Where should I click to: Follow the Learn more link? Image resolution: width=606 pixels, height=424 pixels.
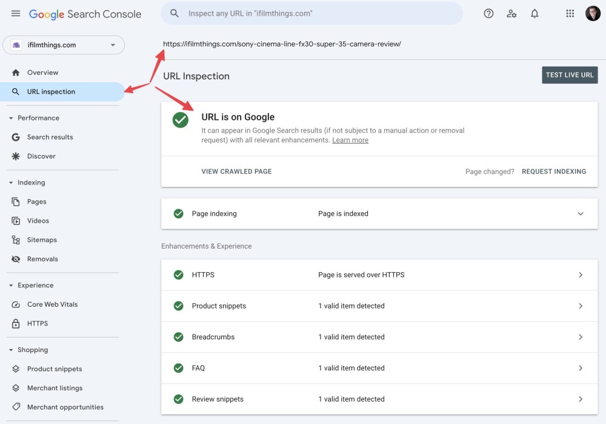coord(350,140)
